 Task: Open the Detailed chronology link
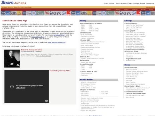(x=88, y=36)
